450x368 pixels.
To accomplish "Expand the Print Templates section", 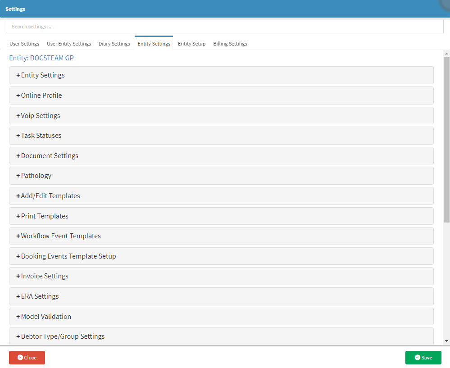I will (x=221, y=216).
